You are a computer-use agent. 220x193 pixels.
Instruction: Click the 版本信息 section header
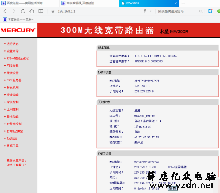pos(104,48)
